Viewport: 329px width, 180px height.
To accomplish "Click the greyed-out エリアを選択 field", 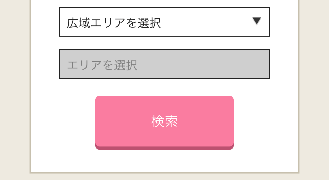I will tap(164, 64).
